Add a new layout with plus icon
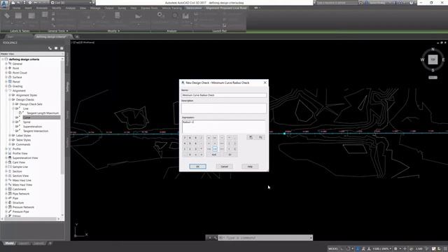Image resolution: width=448 pixels, height=252 pixels. pos(50,244)
